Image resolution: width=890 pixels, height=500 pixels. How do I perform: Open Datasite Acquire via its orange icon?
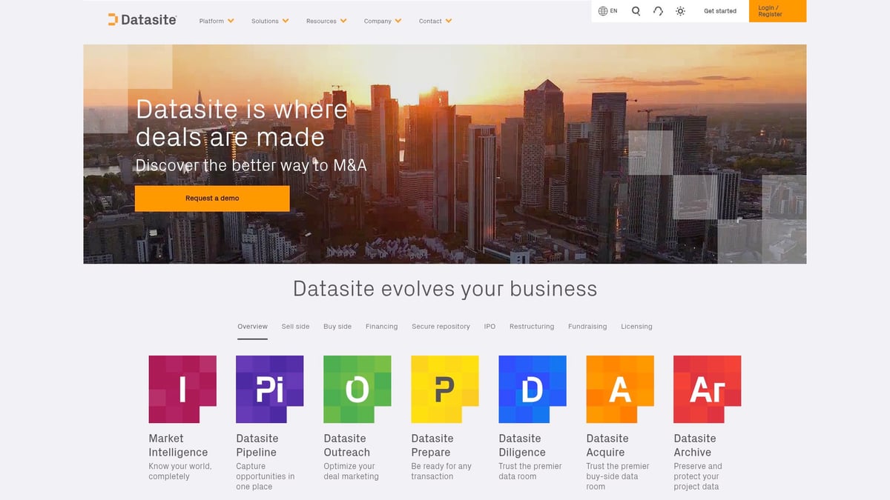pos(619,386)
